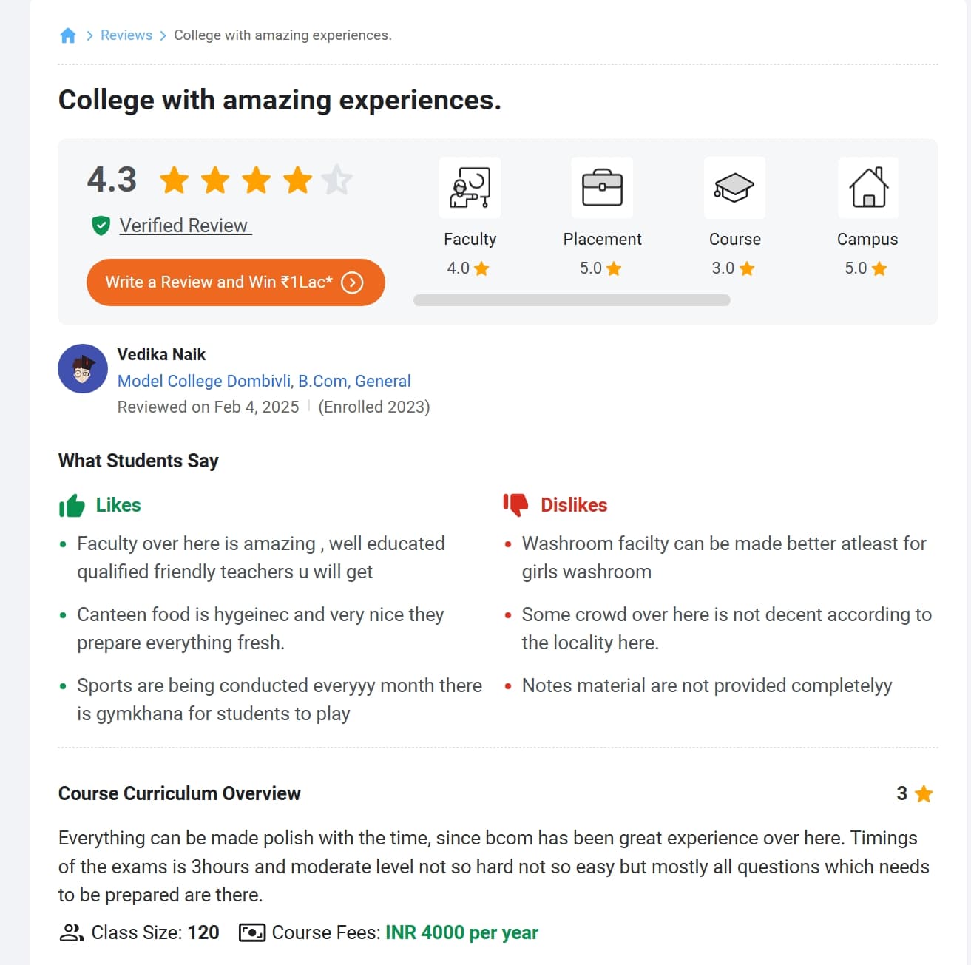This screenshot has width=971, height=965.
Task: Select the Course graduation cap icon
Action: [734, 188]
